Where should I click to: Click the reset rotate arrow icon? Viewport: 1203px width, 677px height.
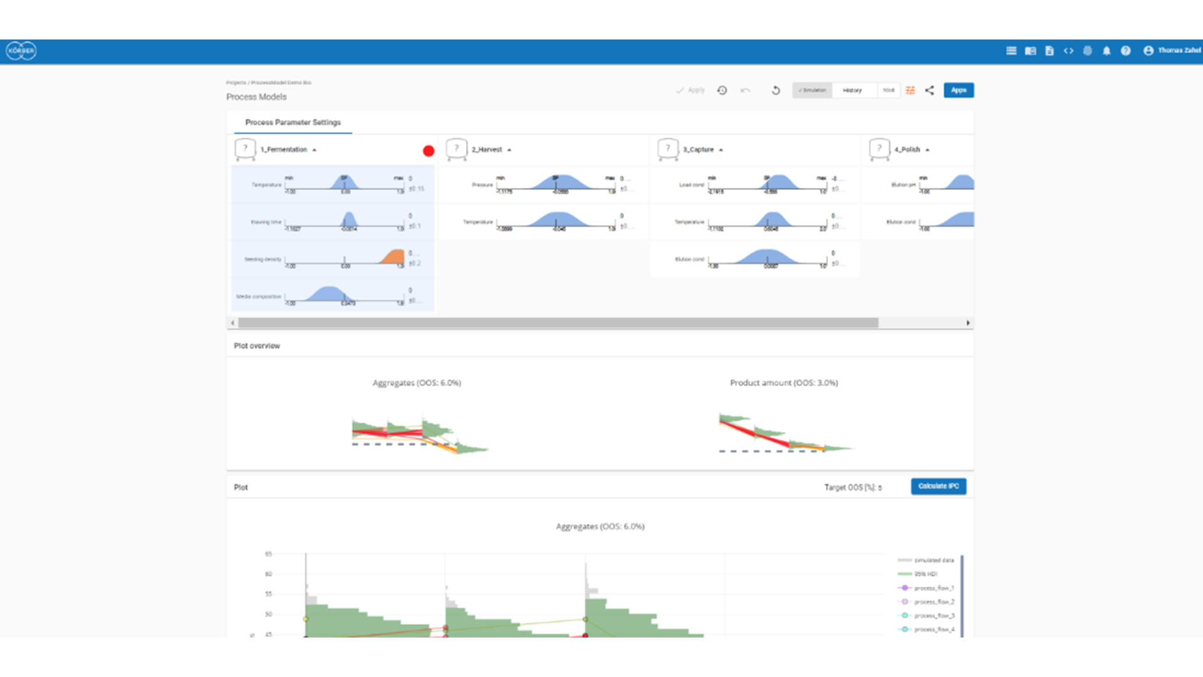pyautogui.click(x=776, y=90)
